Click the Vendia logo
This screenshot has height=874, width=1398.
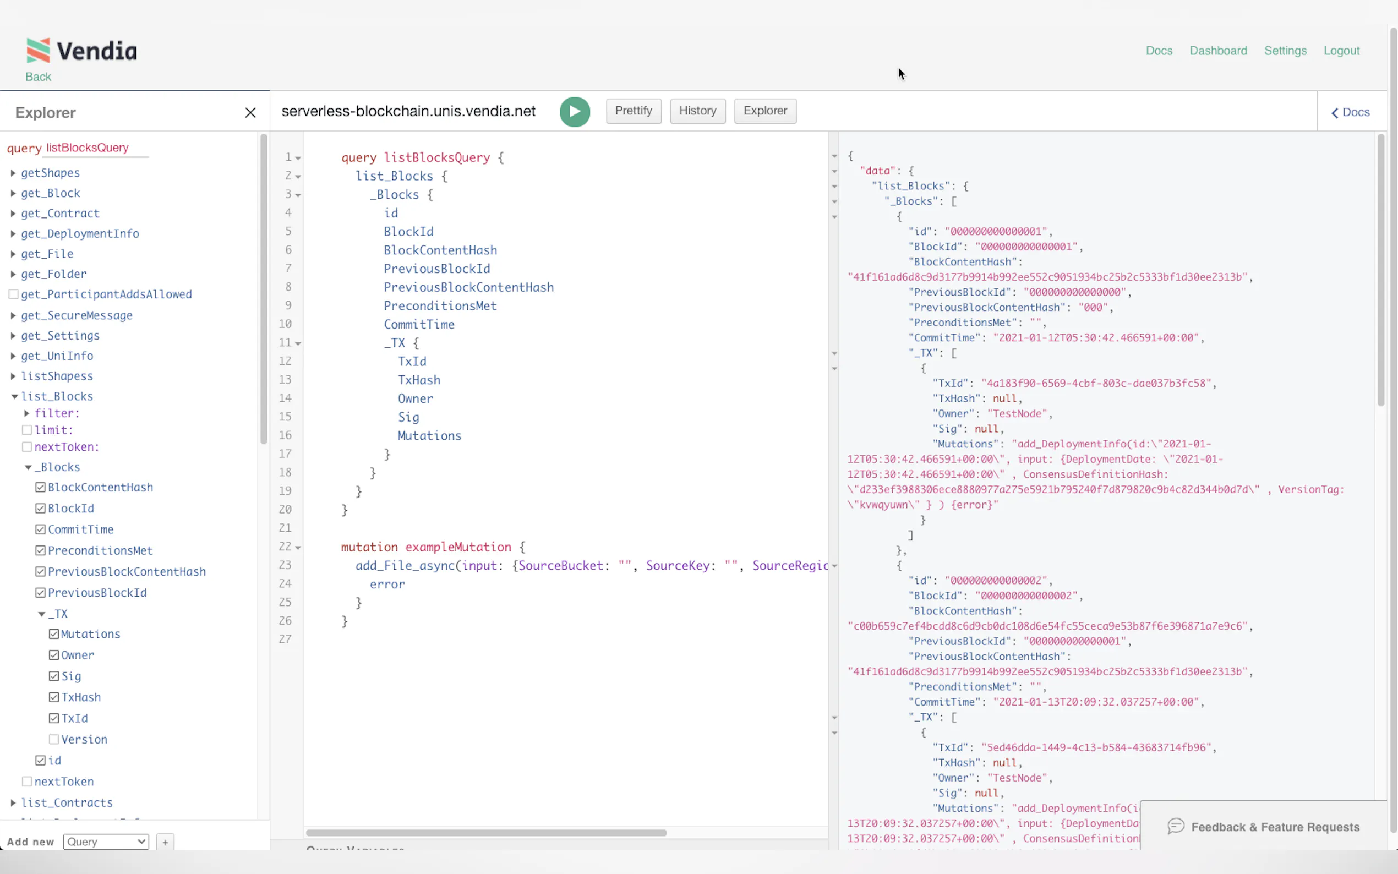81,51
